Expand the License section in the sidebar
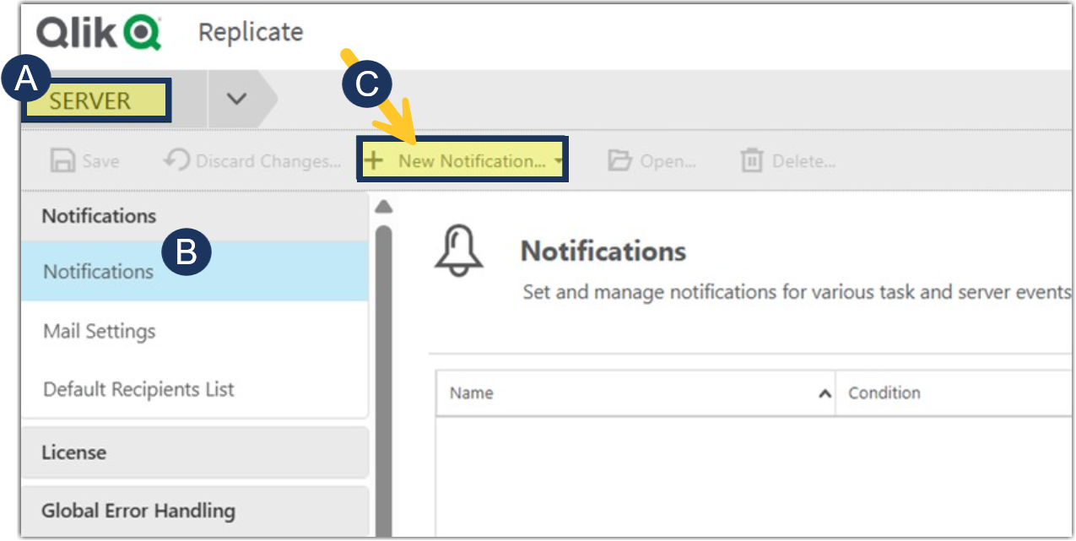The width and height of the screenshot is (1076, 541). pos(73,452)
